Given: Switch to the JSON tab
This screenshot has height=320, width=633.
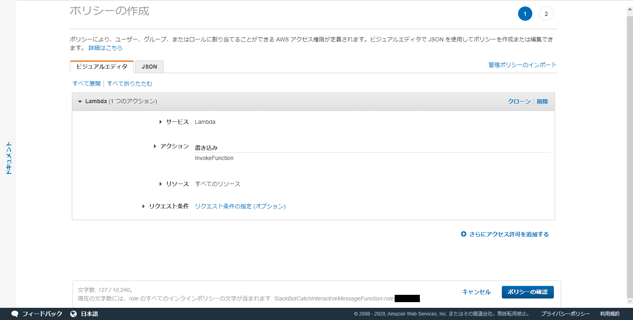Looking at the screenshot, I should click(149, 67).
